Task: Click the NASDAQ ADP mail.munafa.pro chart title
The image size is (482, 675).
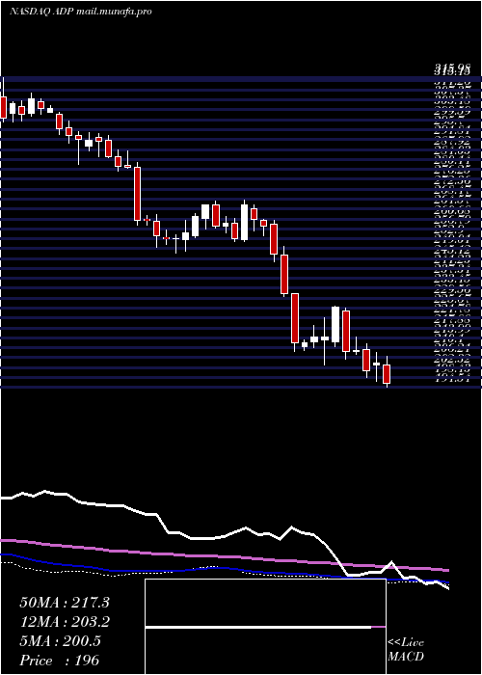Action: (80, 12)
